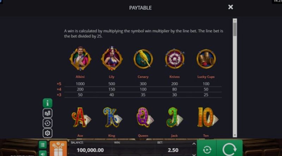This screenshot has height=156, width=282.
Task: Click the paytable scrollbar down arrow
Action: coord(235,135)
